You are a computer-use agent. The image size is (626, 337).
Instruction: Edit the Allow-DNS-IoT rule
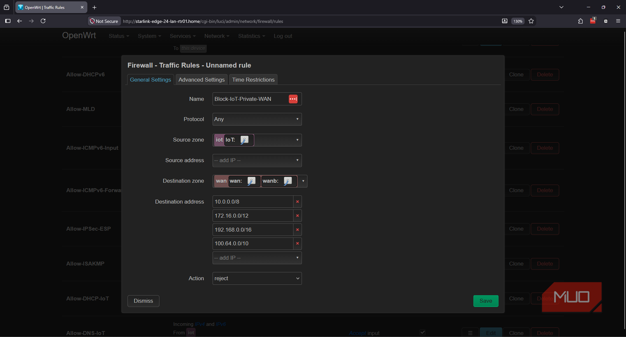[x=491, y=333]
